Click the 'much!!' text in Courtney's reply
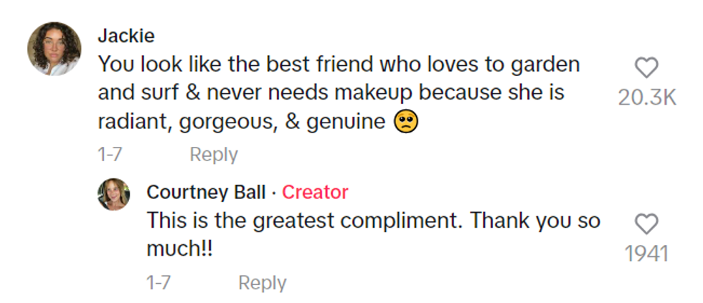The height and width of the screenshot is (303, 703). click(179, 249)
